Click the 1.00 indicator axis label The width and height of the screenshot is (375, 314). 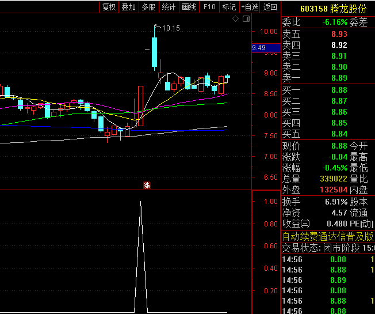coord(271,202)
